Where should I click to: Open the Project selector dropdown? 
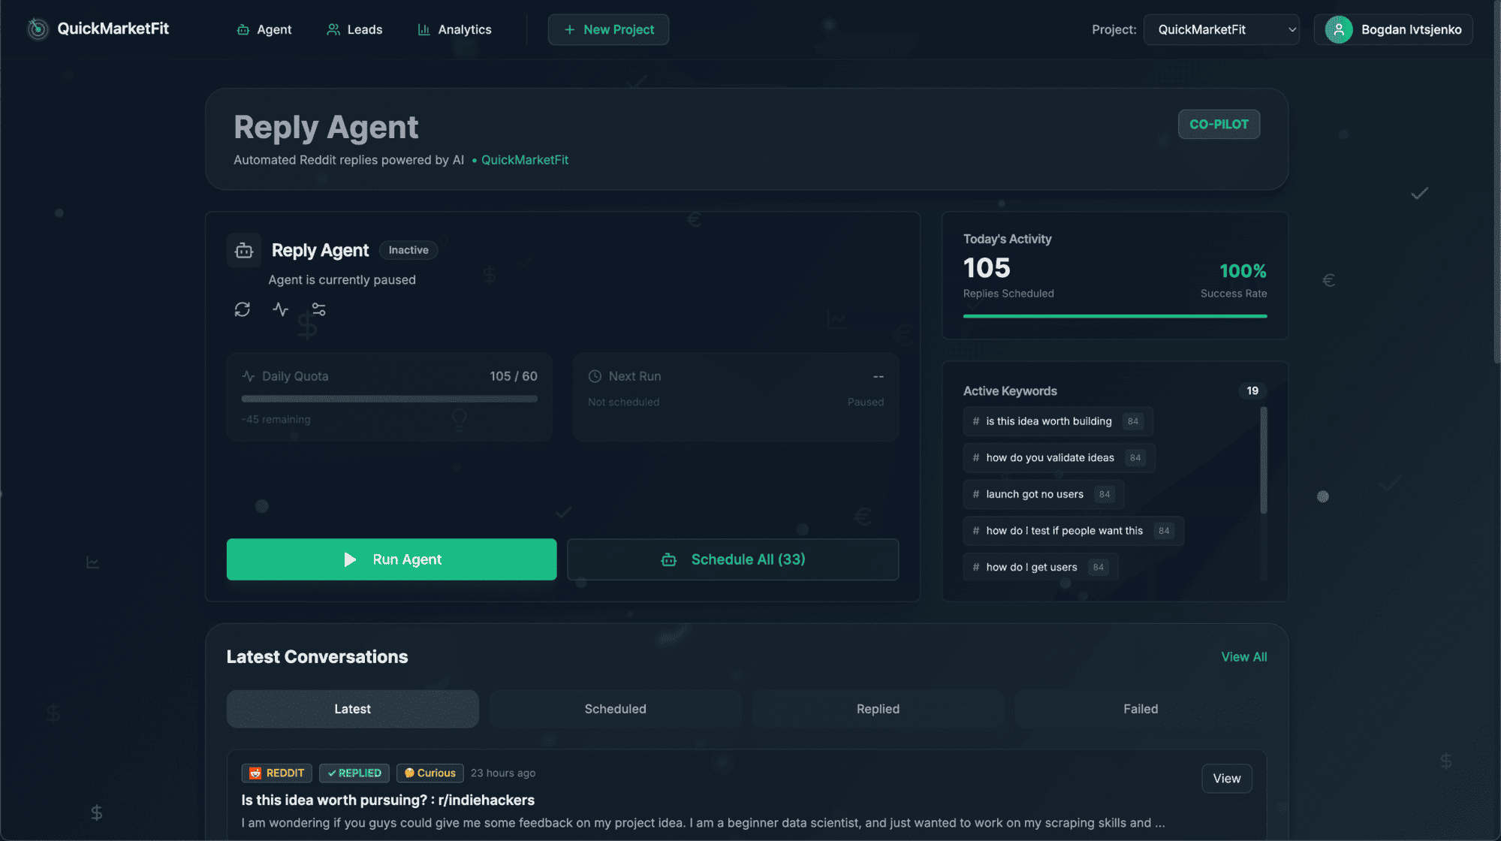[1222, 29]
